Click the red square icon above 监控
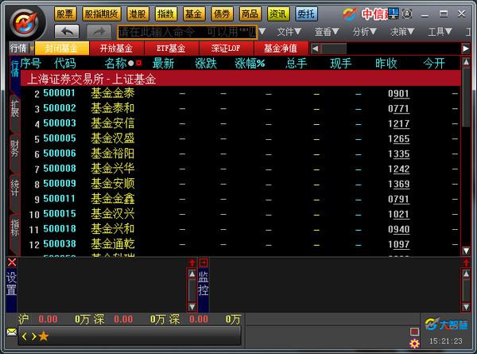Viewport: 477px width, 354px height. click(204, 263)
